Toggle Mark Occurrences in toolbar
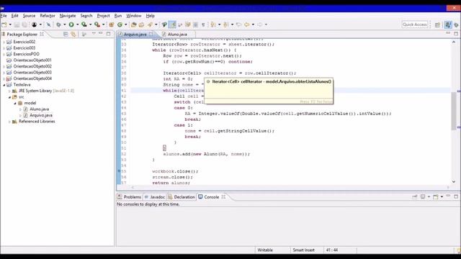This screenshot has height=259, width=461. click(x=172, y=24)
